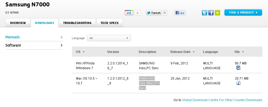The height and width of the screenshot is (107, 268).
Task: Click MULTI LANGUAGE in the Mac row
Action: (212, 81)
